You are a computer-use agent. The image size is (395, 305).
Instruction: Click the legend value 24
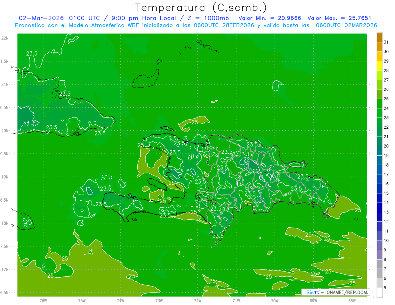click(386, 108)
